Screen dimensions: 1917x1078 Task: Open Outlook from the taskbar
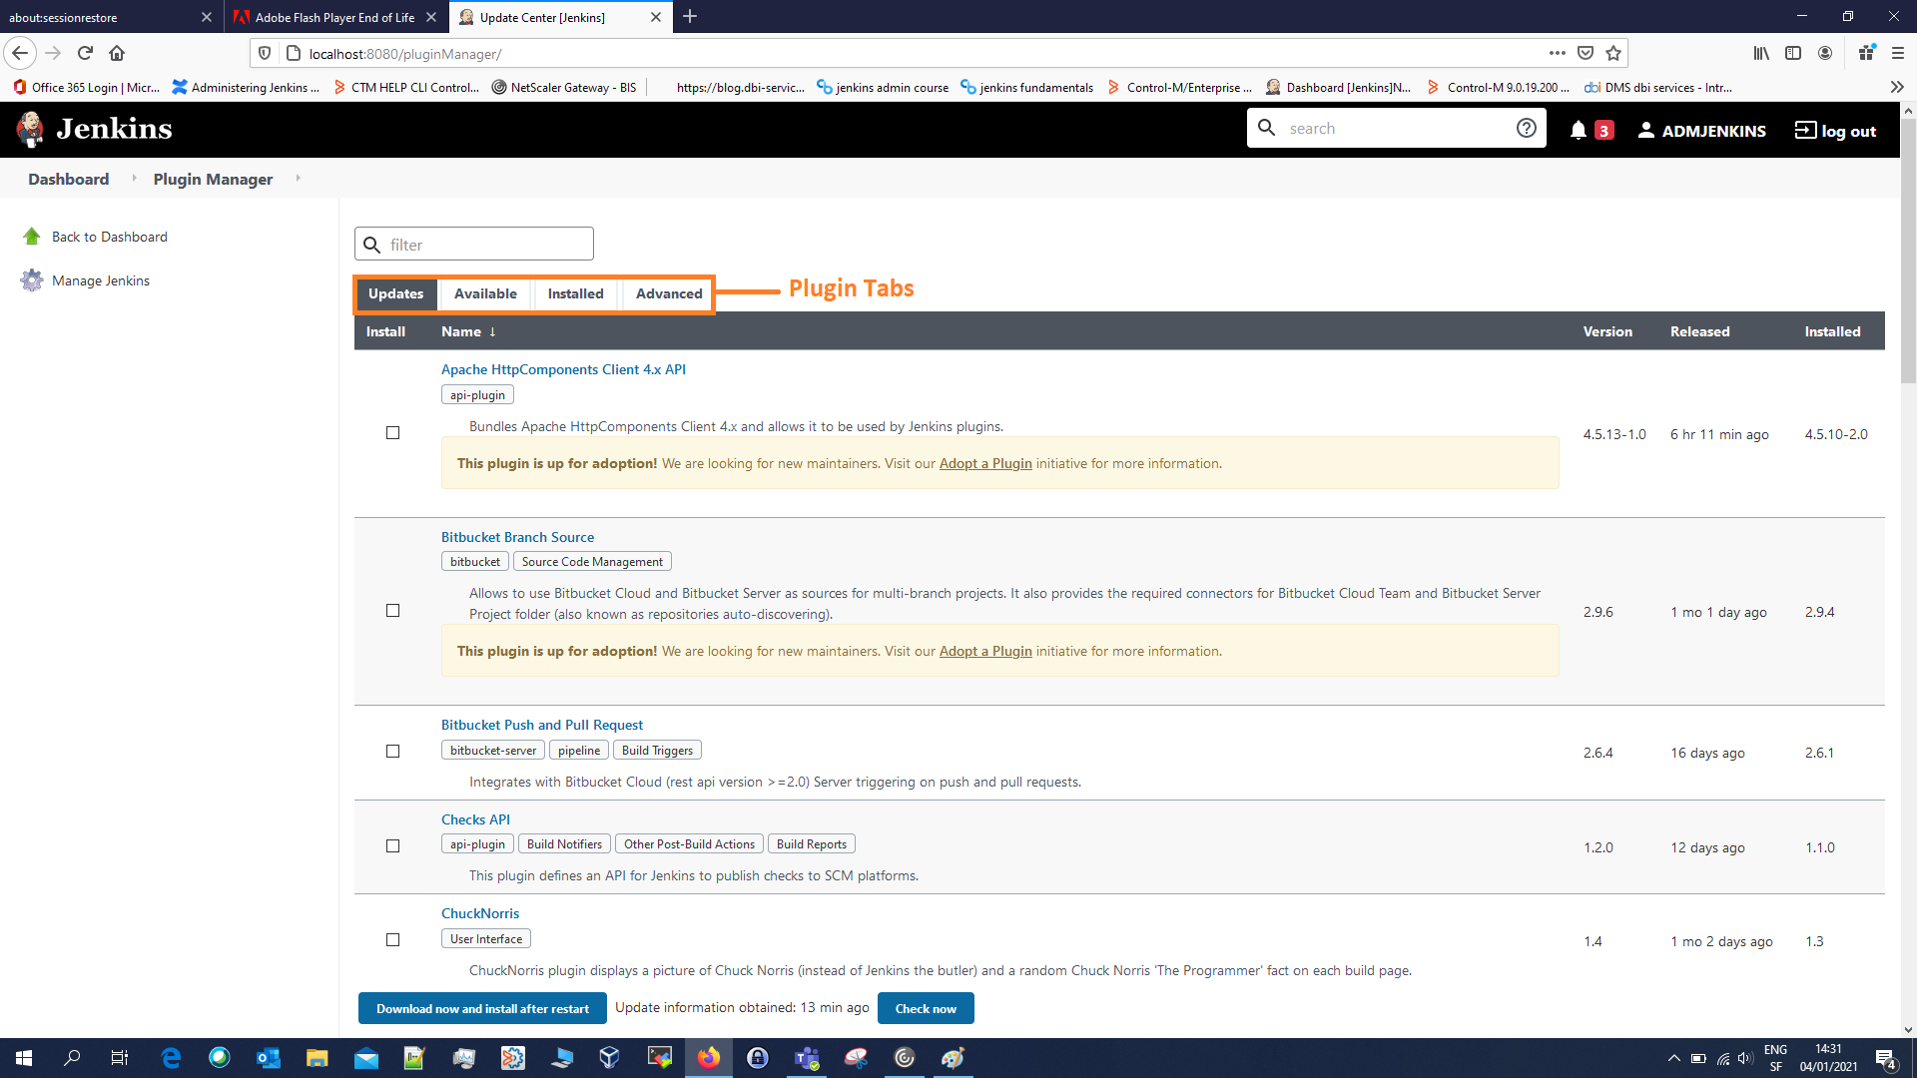point(268,1058)
